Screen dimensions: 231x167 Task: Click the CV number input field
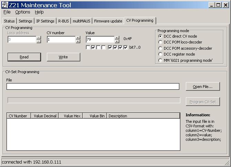click(x=61, y=39)
